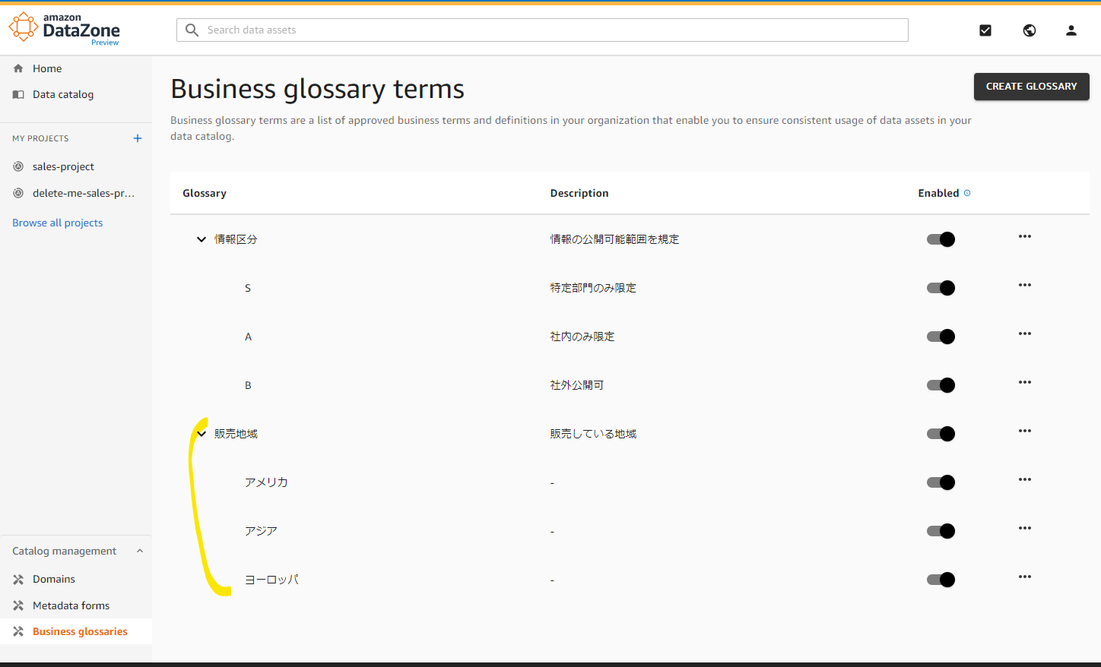This screenshot has height=667, width=1101.
Task: Follow the Browse all projects link
Action: (x=58, y=223)
